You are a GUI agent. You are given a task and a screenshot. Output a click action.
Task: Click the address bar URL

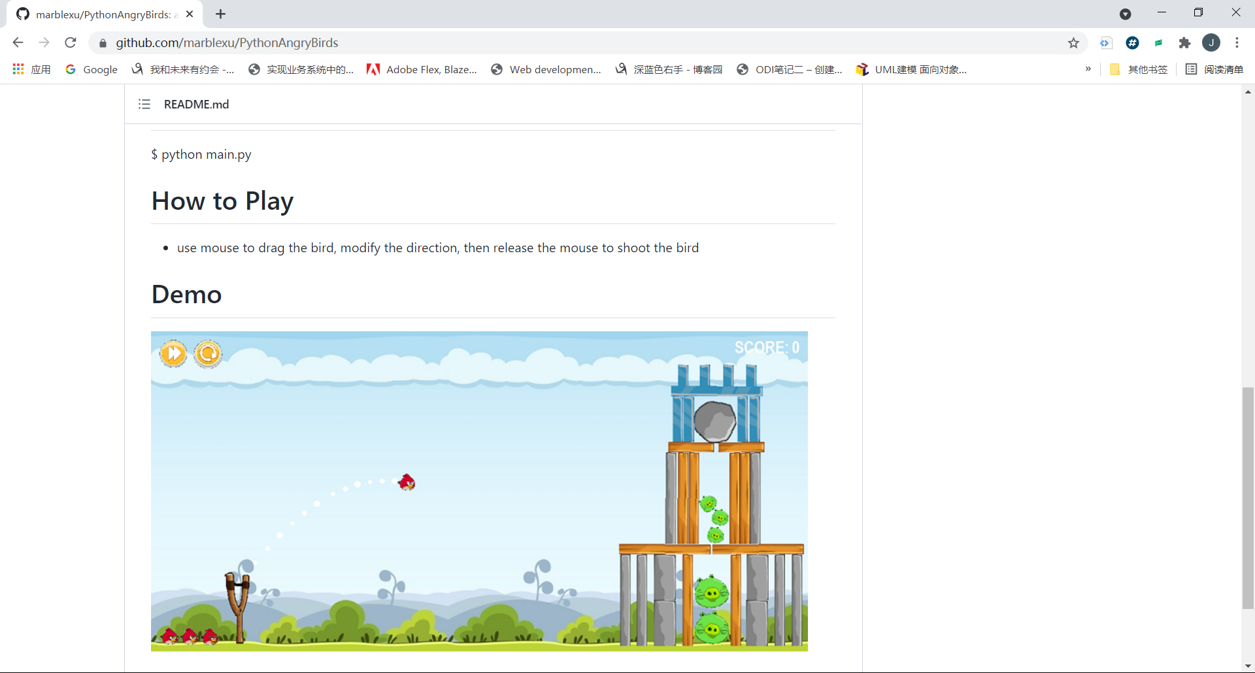coord(227,42)
